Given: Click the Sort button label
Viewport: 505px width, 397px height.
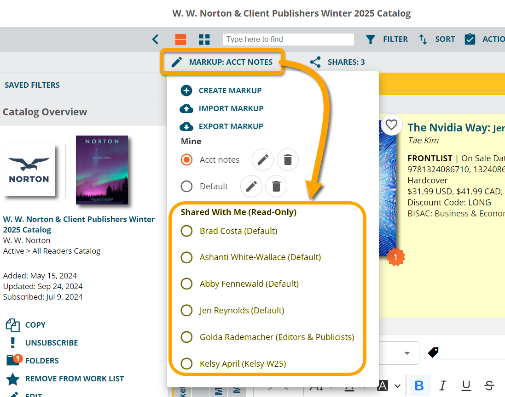Looking at the screenshot, I should (445, 39).
